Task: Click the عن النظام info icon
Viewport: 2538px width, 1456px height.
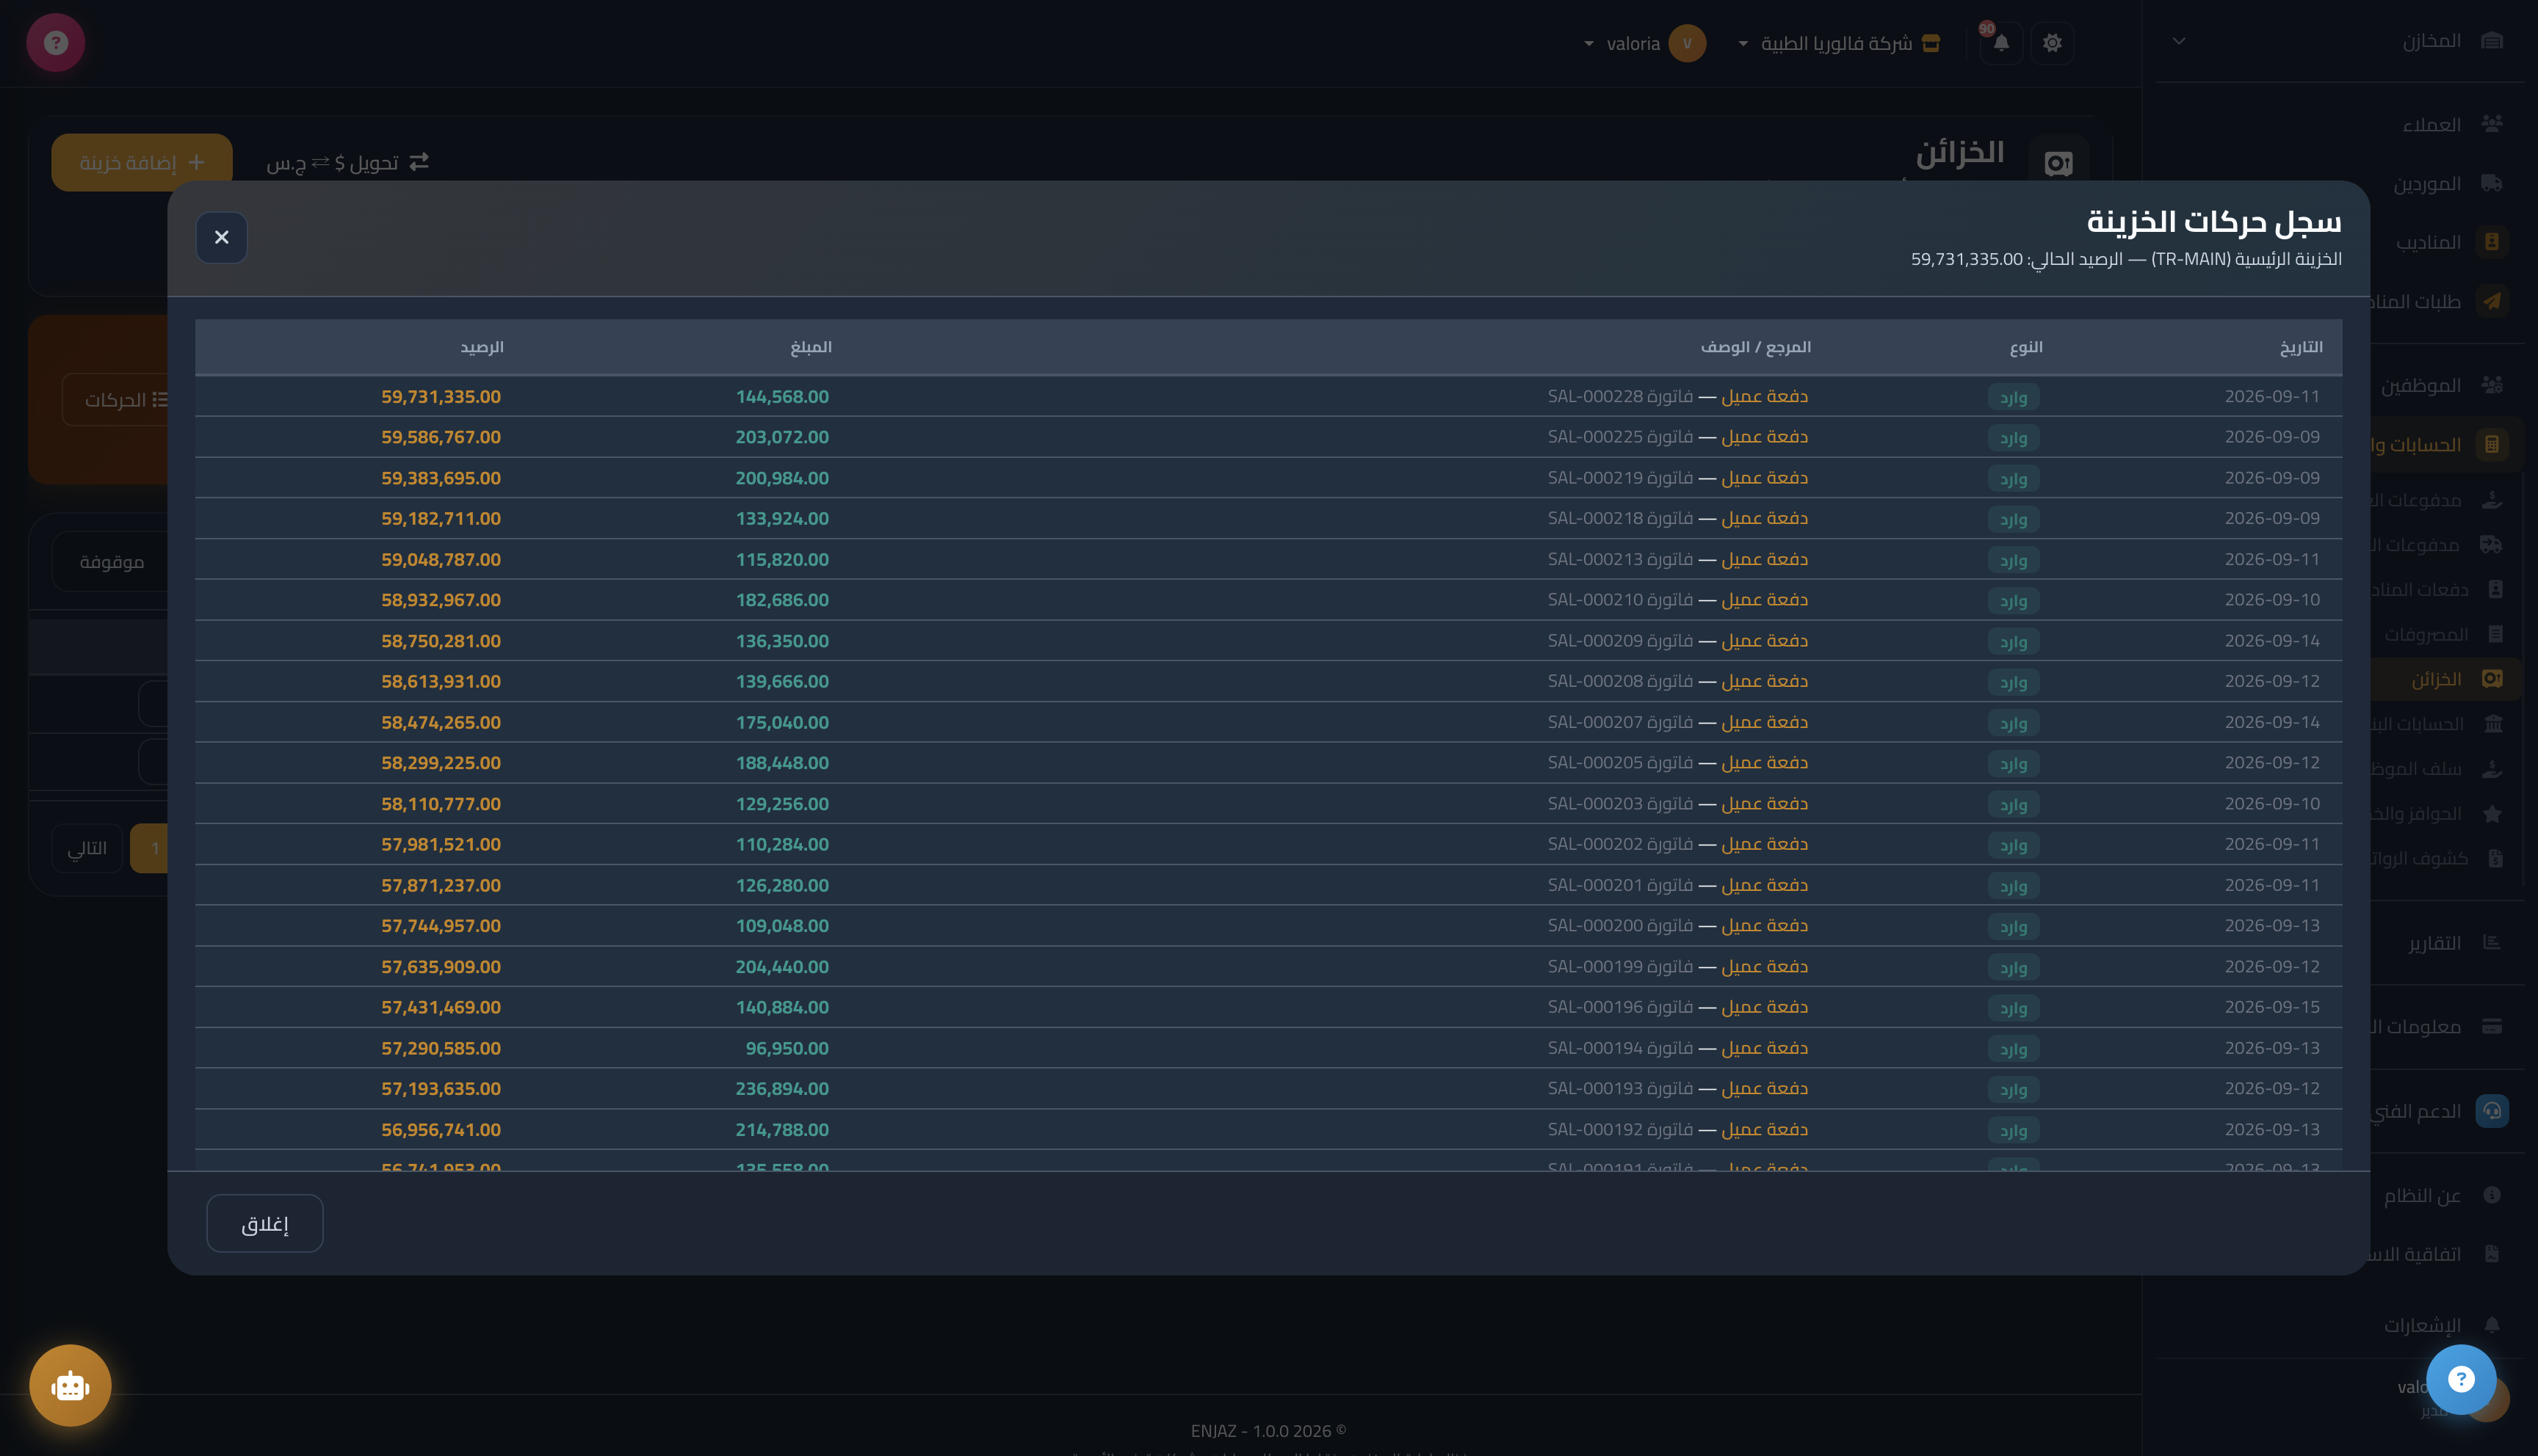Action: click(x=2492, y=1195)
